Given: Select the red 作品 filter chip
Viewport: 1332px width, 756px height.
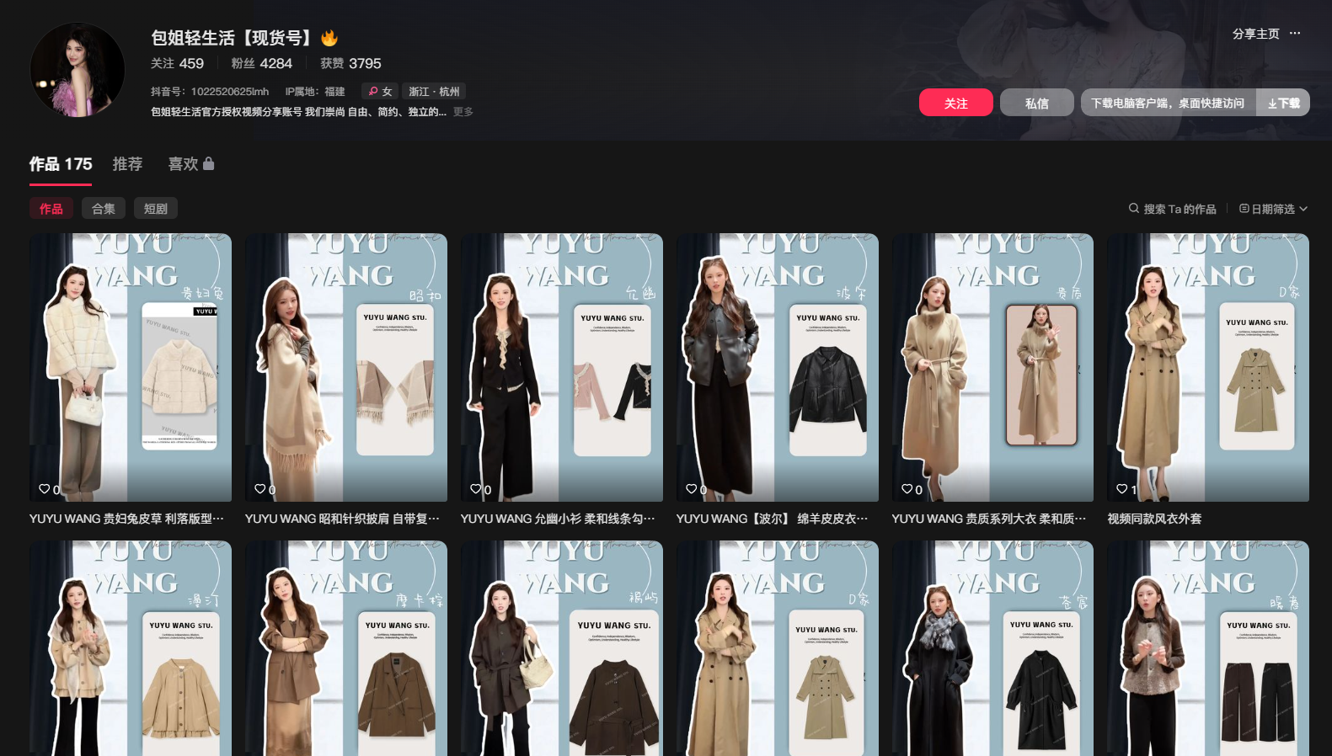Looking at the screenshot, I should (51, 209).
